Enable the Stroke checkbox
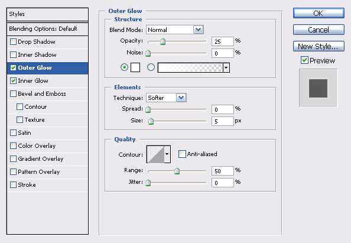The height and width of the screenshot is (243, 351). (13, 184)
